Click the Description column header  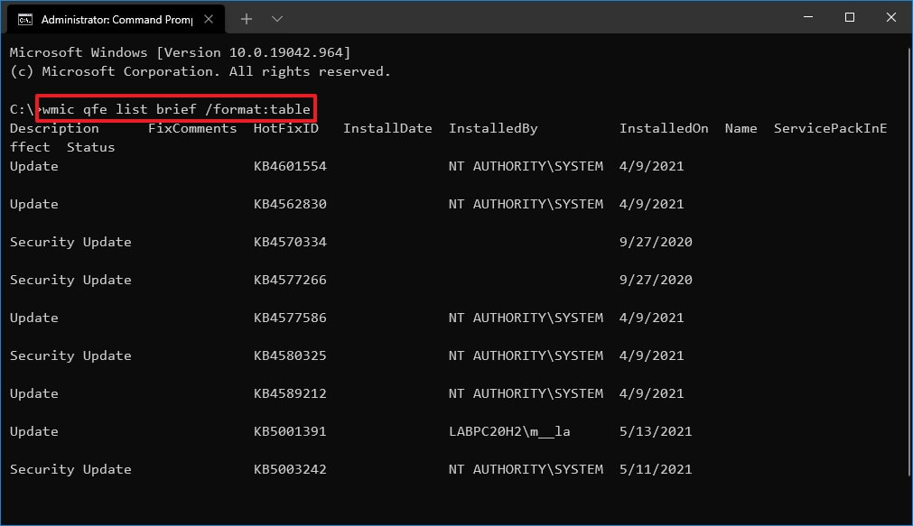[x=53, y=127]
